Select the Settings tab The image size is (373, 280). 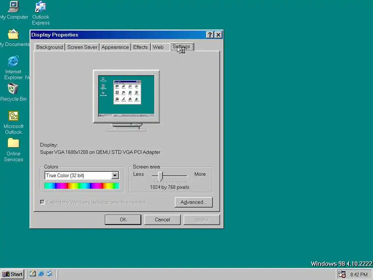(182, 47)
